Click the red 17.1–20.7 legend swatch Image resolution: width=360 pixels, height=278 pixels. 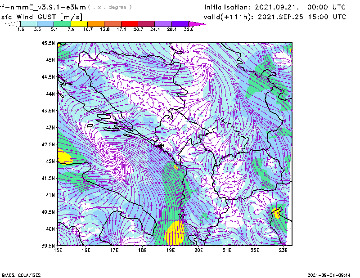point(130,24)
